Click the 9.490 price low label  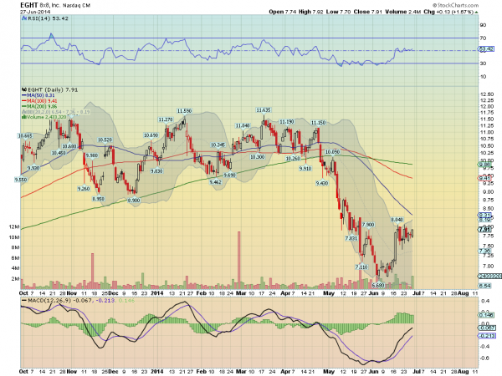click(x=322, y=183)
